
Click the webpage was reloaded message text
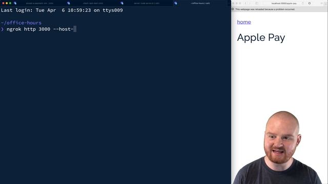[265, 9]
